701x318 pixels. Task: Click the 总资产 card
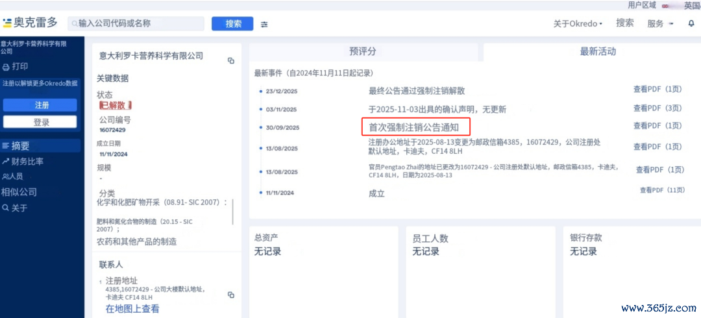click(324, 272)
